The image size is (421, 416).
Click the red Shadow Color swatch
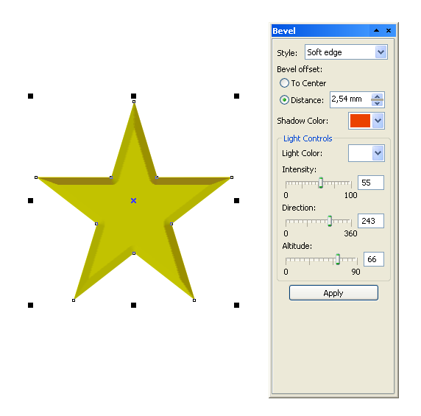pos(360,121)
